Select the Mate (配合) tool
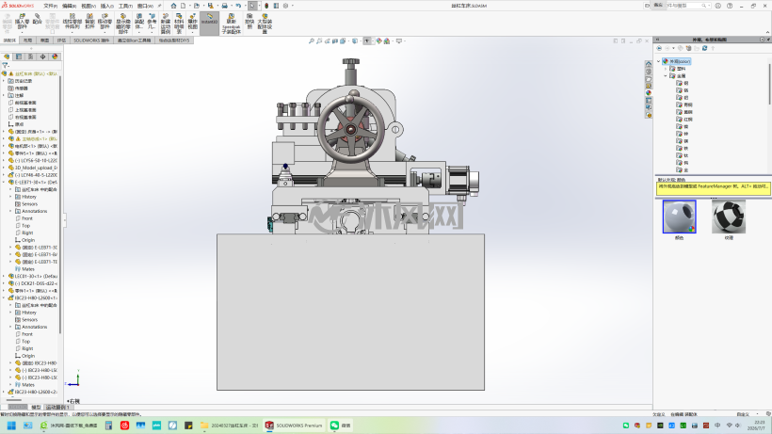Screen dimensions: 772x434 tap(37, 20)
